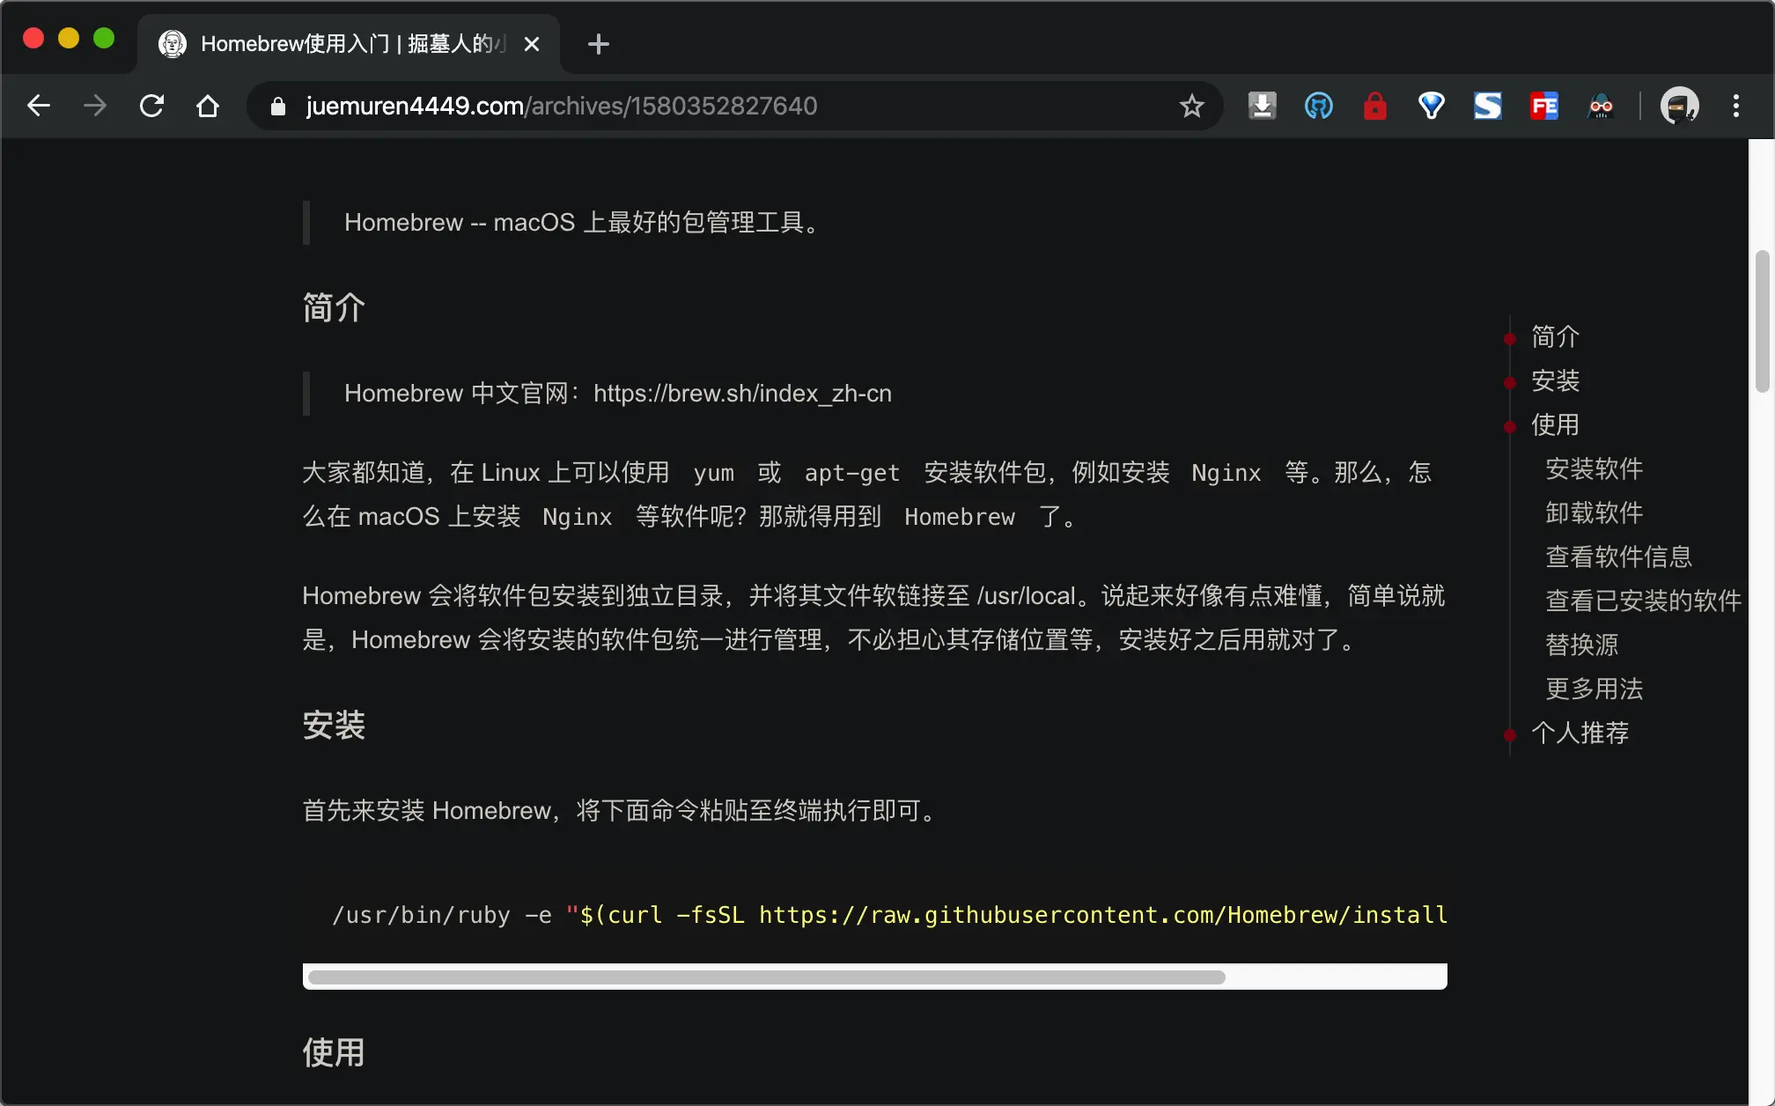Switch focus to the Homebrew article tab
Image resolution: width=1775 pixels, height=1106 pixels.
coord(335,43)
